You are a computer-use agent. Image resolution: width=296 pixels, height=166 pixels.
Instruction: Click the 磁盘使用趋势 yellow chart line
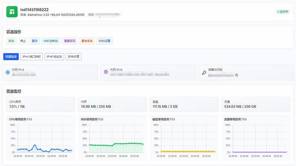pyautogui.click(x=188, y=151)
